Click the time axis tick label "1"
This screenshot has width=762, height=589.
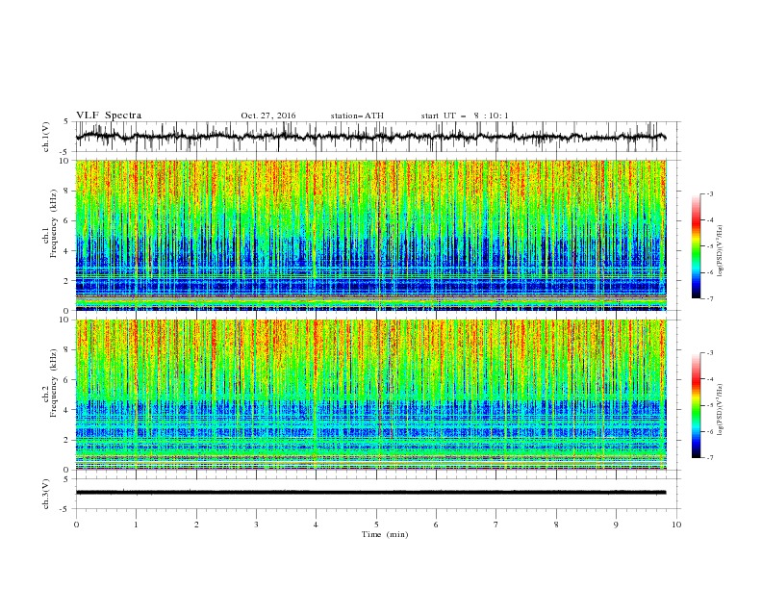[x=136, y=525]
